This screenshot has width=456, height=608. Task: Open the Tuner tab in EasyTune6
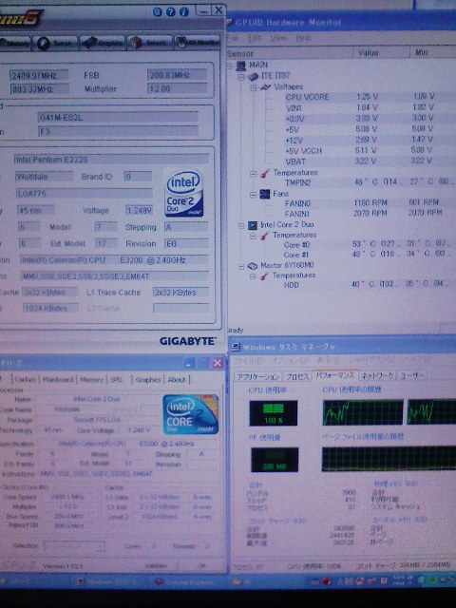pos(55,44)
